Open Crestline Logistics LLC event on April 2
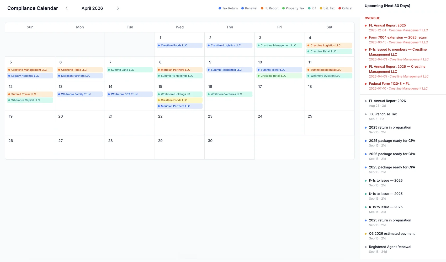The width and height of the screenshot is (446, 262). coord(229,45)
